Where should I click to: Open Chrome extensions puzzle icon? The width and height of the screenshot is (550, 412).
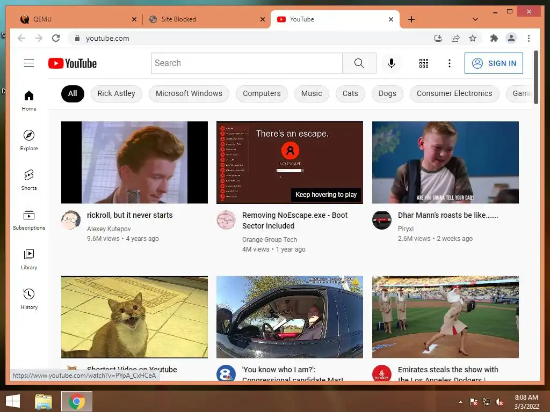[x=494, y=38]
